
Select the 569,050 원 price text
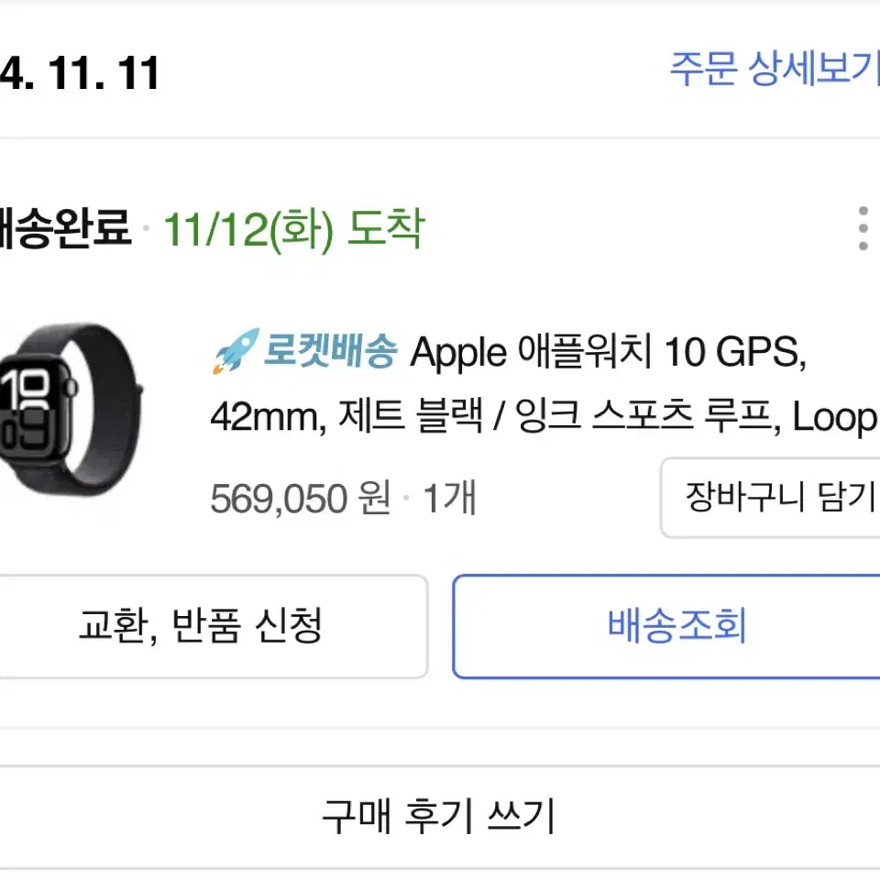point(301,499)
